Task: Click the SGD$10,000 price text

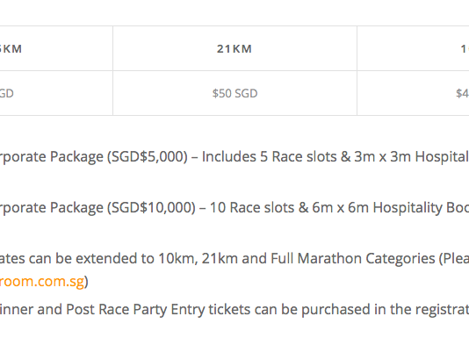Action: tap(151, 207)
